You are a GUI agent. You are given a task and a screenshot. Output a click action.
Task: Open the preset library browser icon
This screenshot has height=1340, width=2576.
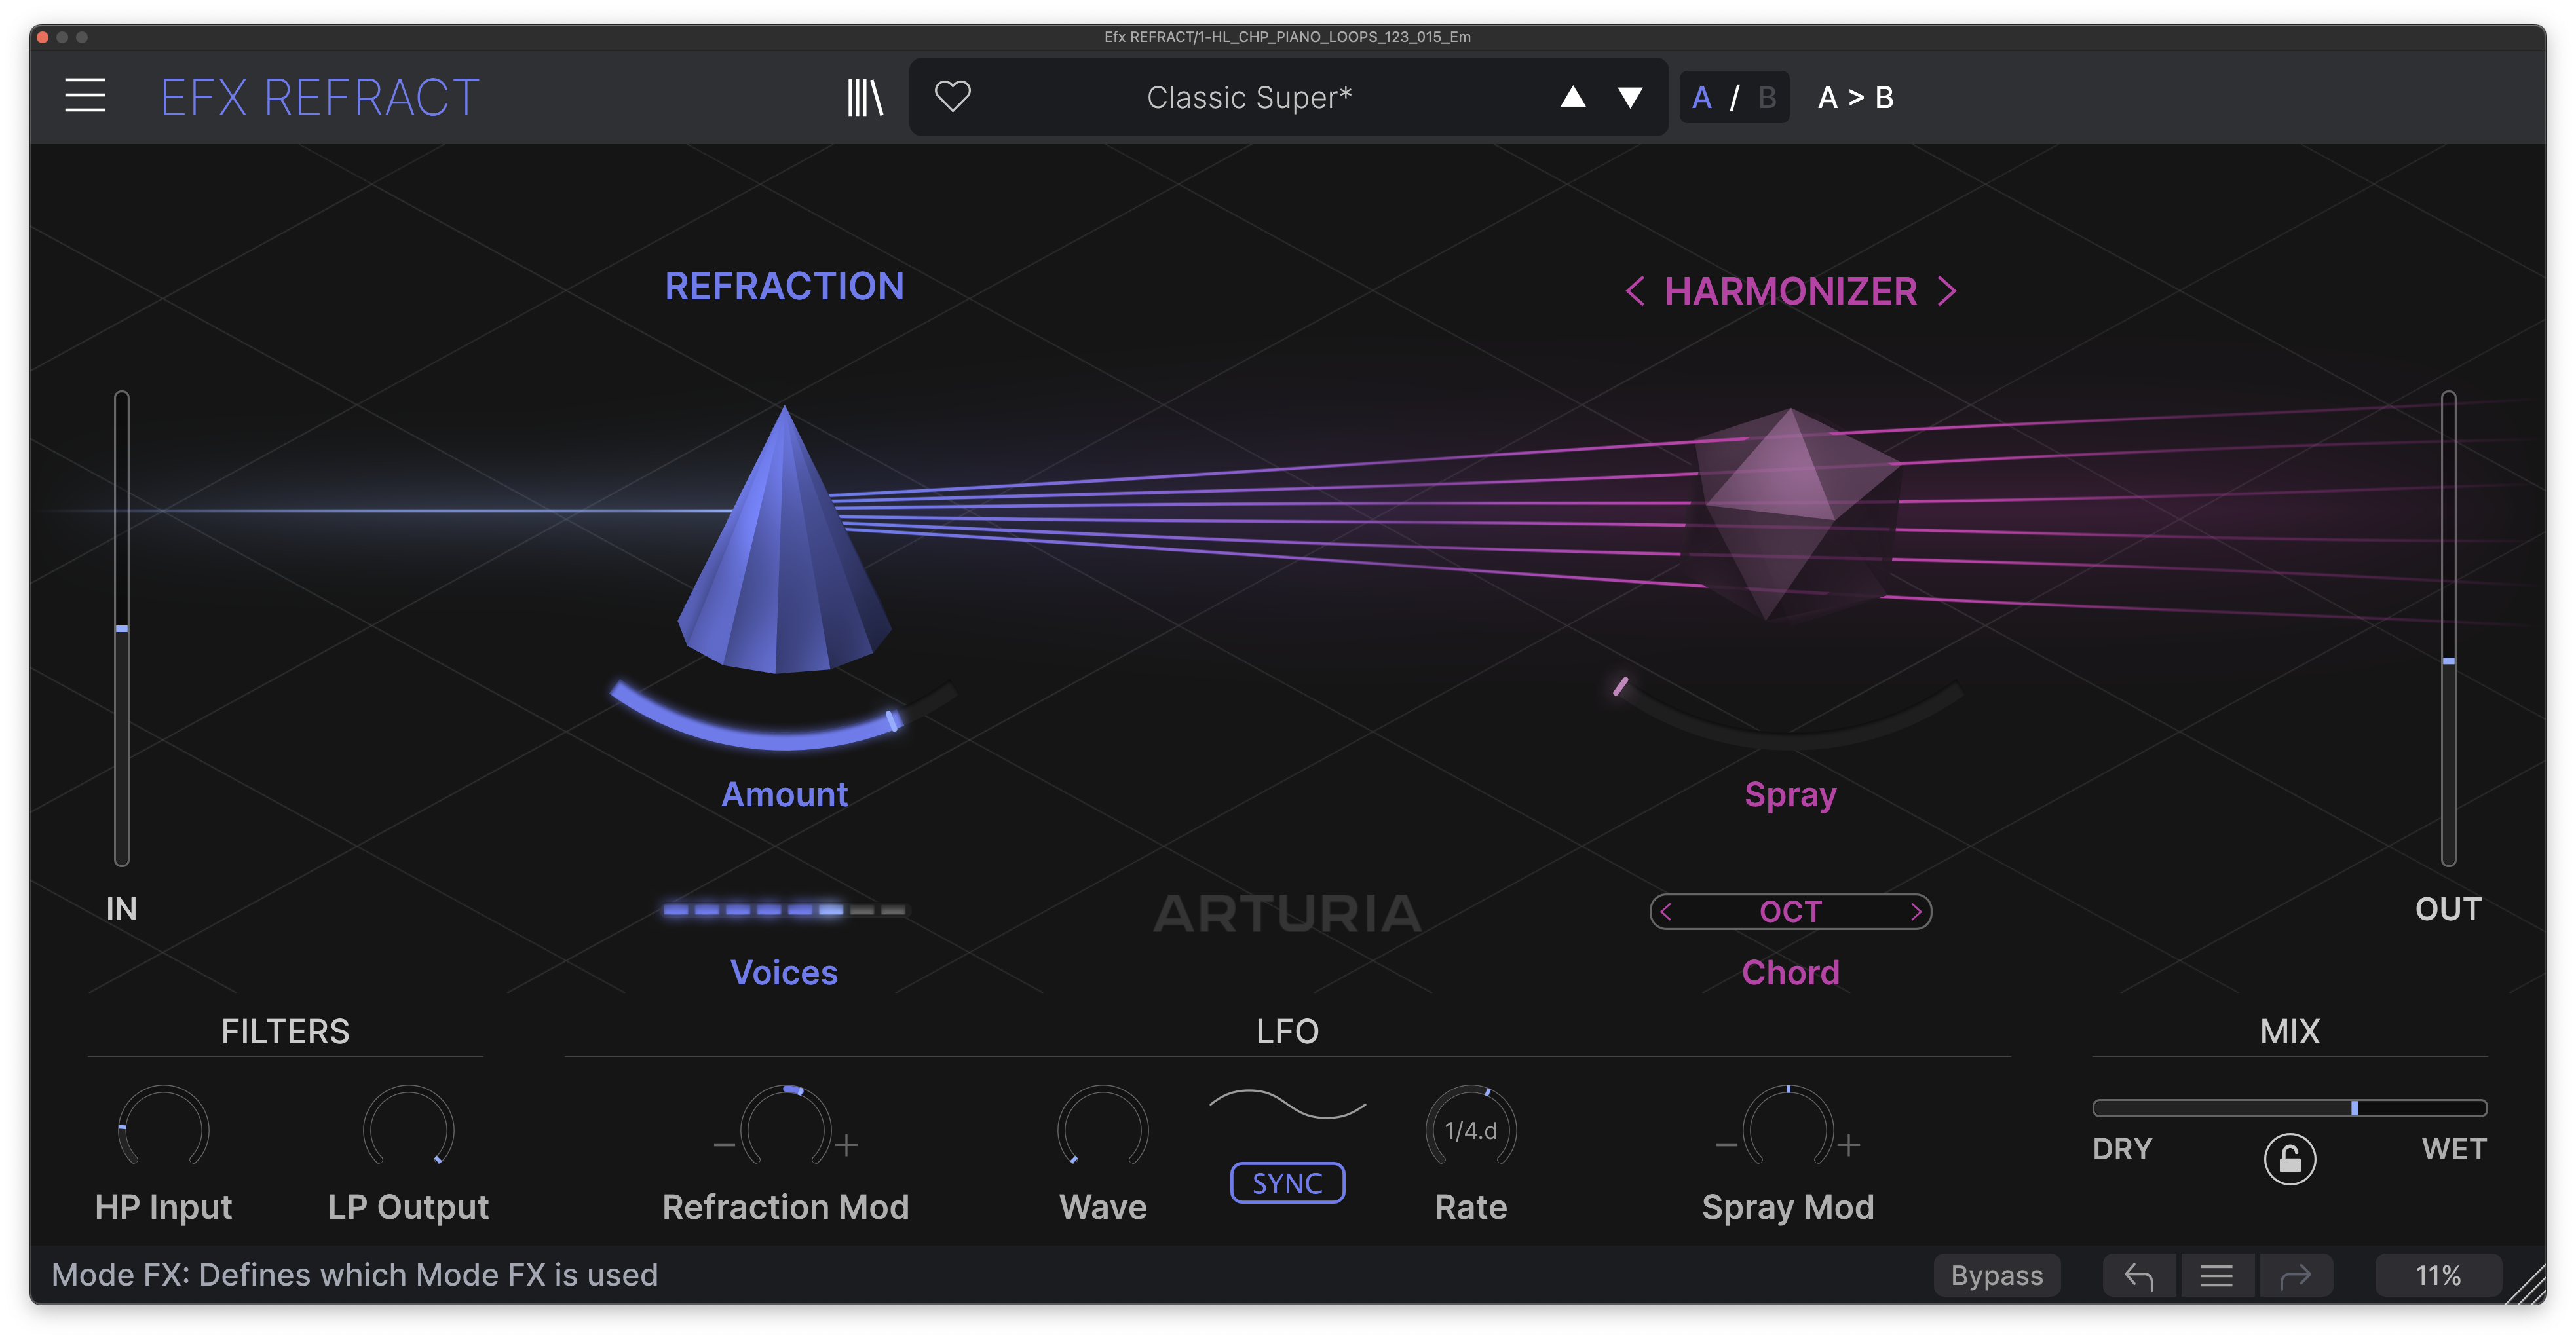(x=865, y=97)
